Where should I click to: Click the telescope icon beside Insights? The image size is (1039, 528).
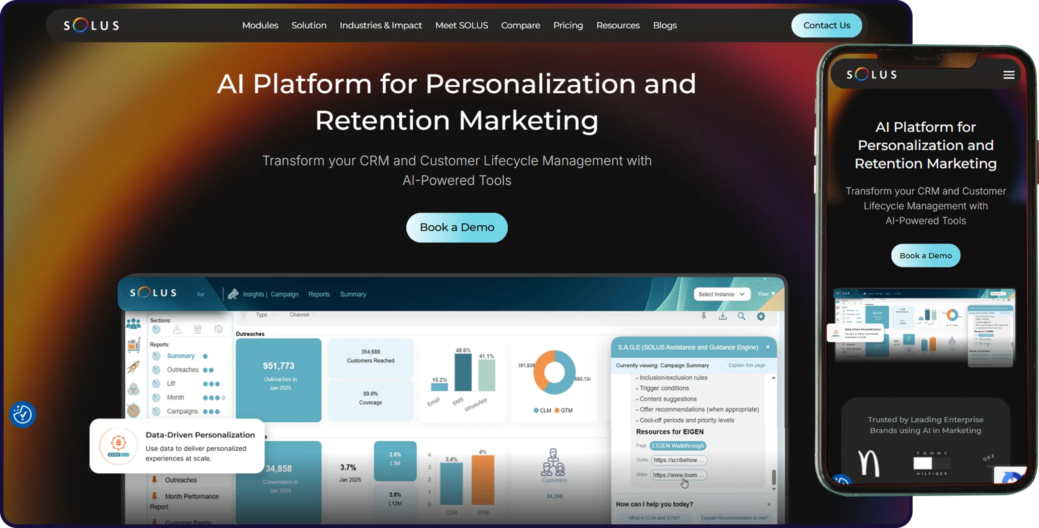233,294
